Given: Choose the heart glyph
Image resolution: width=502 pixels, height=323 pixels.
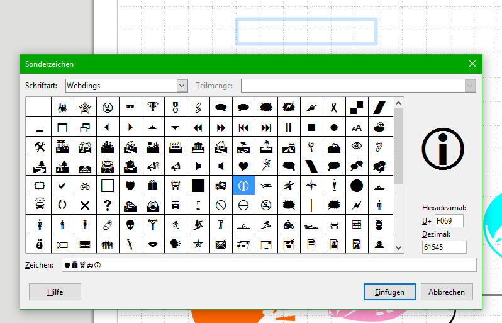Looking at the screenshot, I should (x=243, y=166).
